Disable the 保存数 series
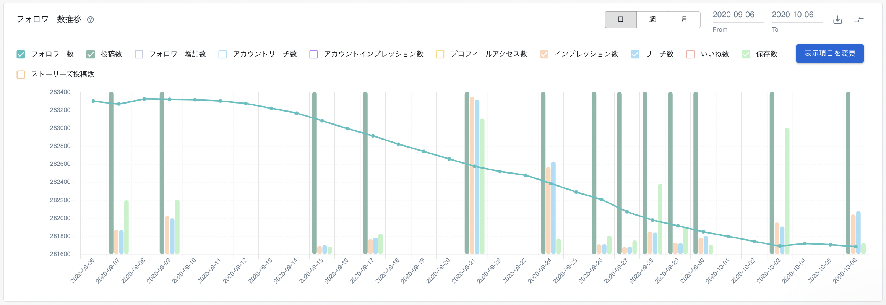 (746, 54)
